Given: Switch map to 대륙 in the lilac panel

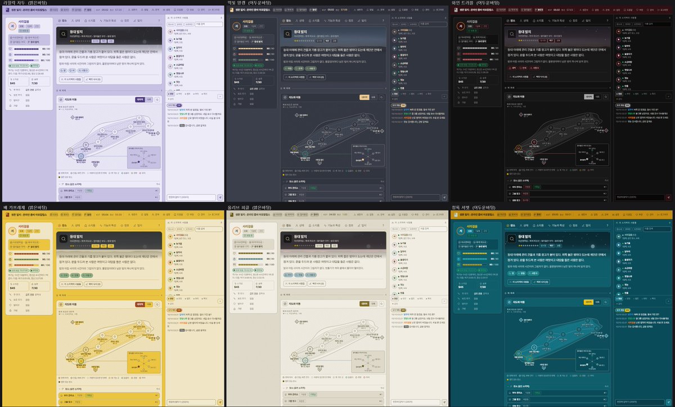Looking at the screenshot, I should pos(148,99).
